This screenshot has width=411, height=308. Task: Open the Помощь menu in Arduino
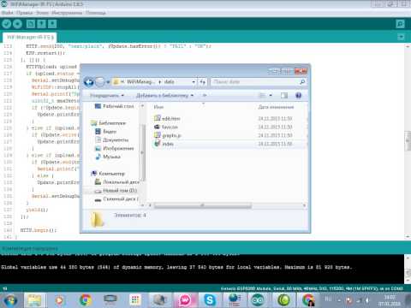pyautogui.click(x=96, y=13)
